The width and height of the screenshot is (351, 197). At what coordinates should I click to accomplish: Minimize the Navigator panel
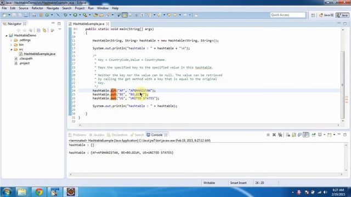[53, 23]
